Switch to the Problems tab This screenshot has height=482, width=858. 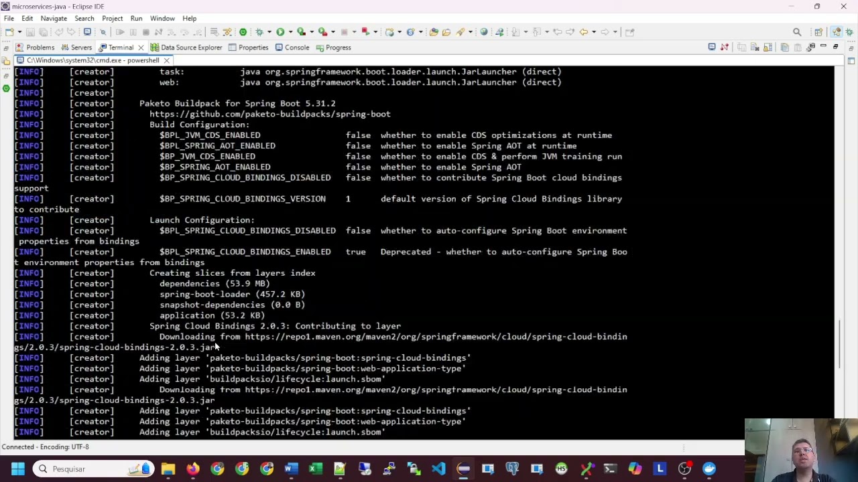tap(35, 48)
